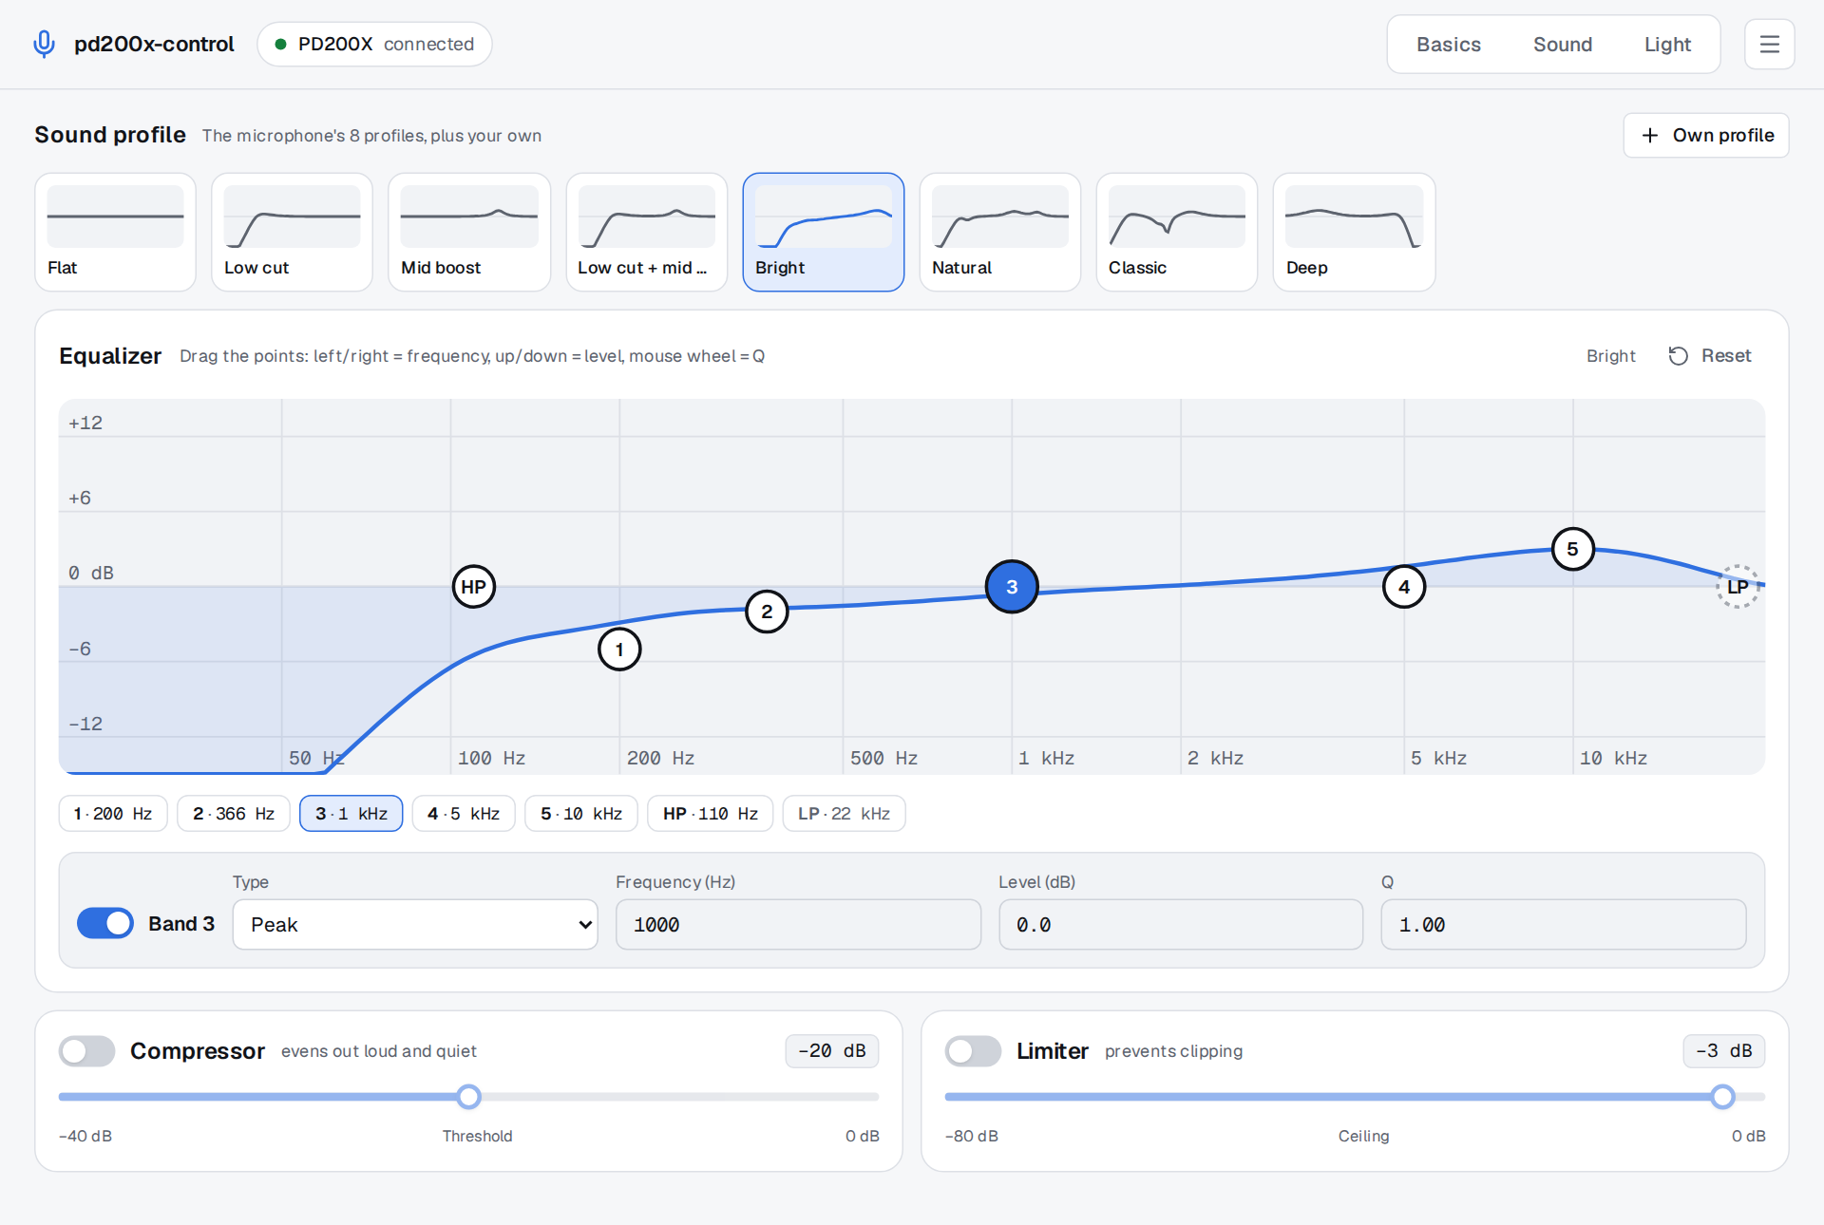This screenshot has width=1824, height=1225.
Task: Click the Level (dB) input field
Action: click(x=1181, y=925)
